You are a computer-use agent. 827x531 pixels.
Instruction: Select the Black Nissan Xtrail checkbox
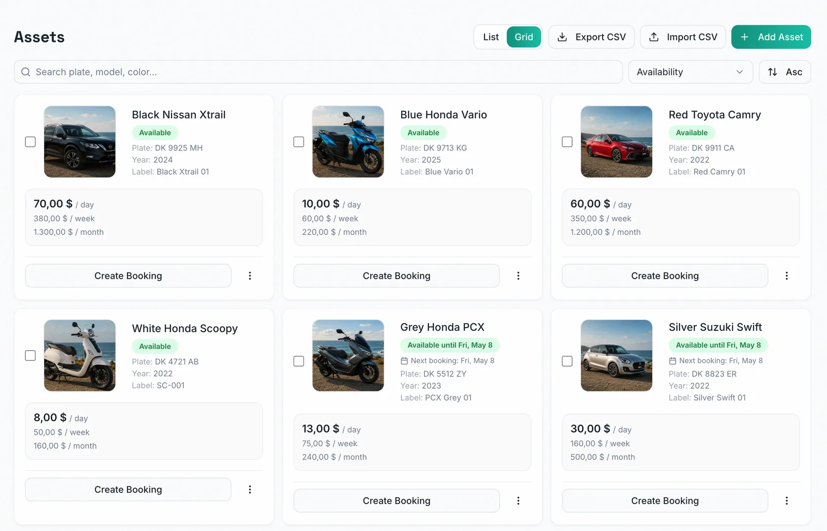(30, 142)
